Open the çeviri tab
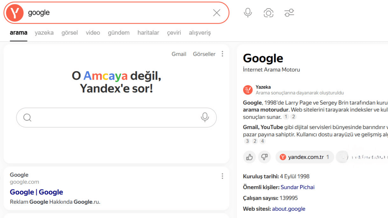 point(174,33)
